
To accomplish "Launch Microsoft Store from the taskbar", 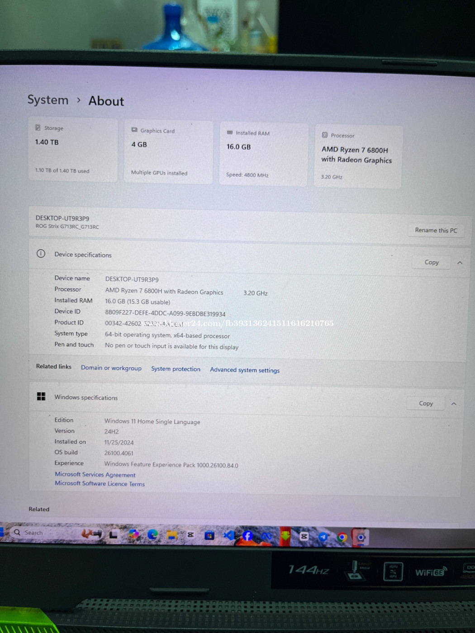I will coord(209,536).
